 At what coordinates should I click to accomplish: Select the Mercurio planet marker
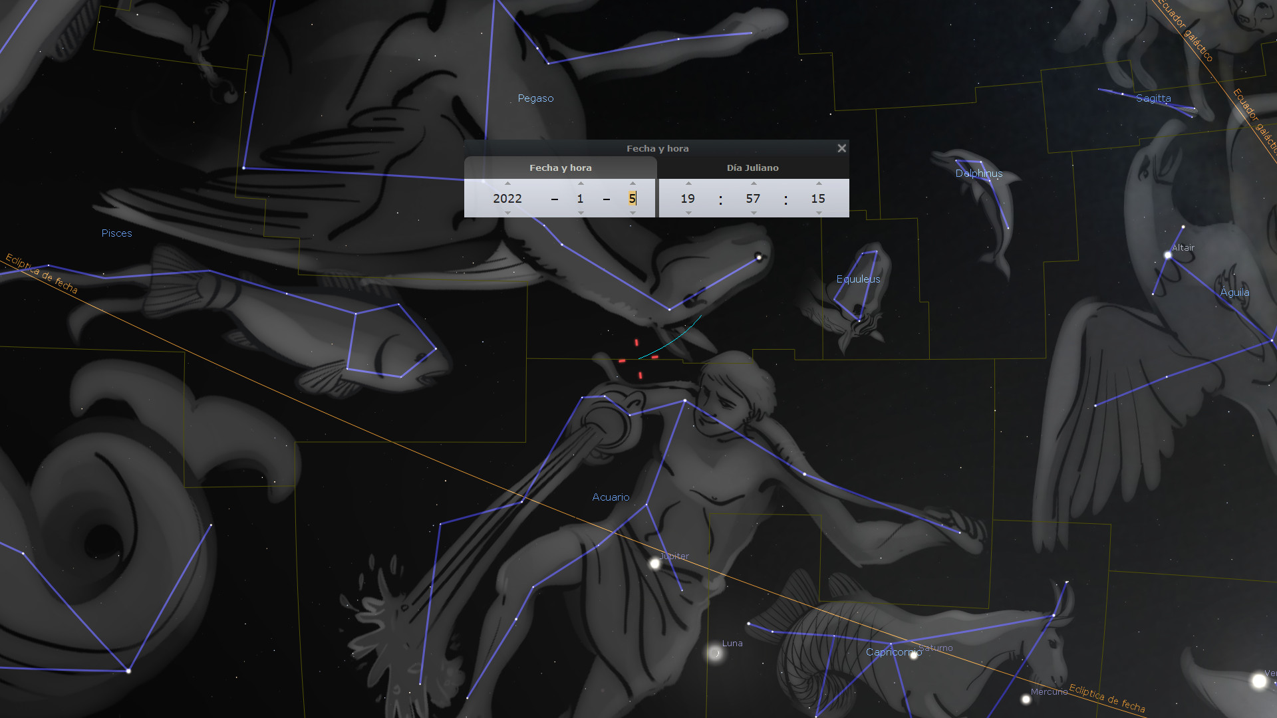[1026, 699]
